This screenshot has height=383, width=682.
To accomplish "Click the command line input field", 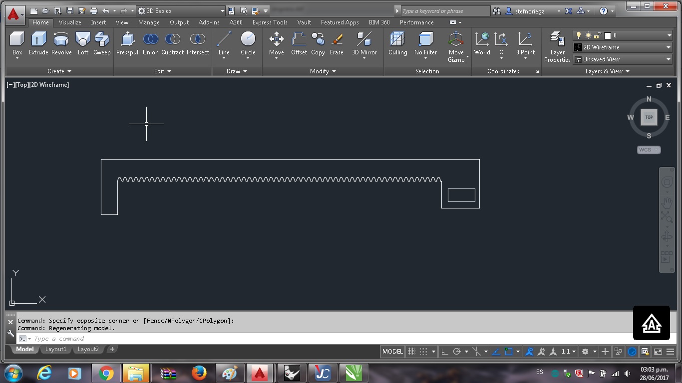I will [x=325, y=339].
